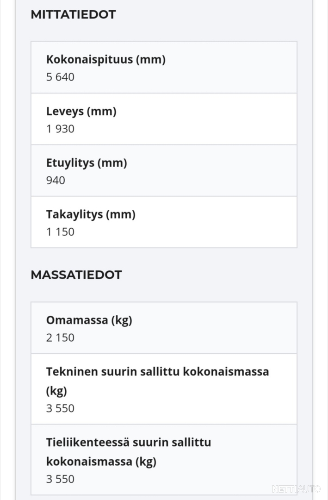
Task: Select the Leveys (mm) row label
Action: point(81,111)
